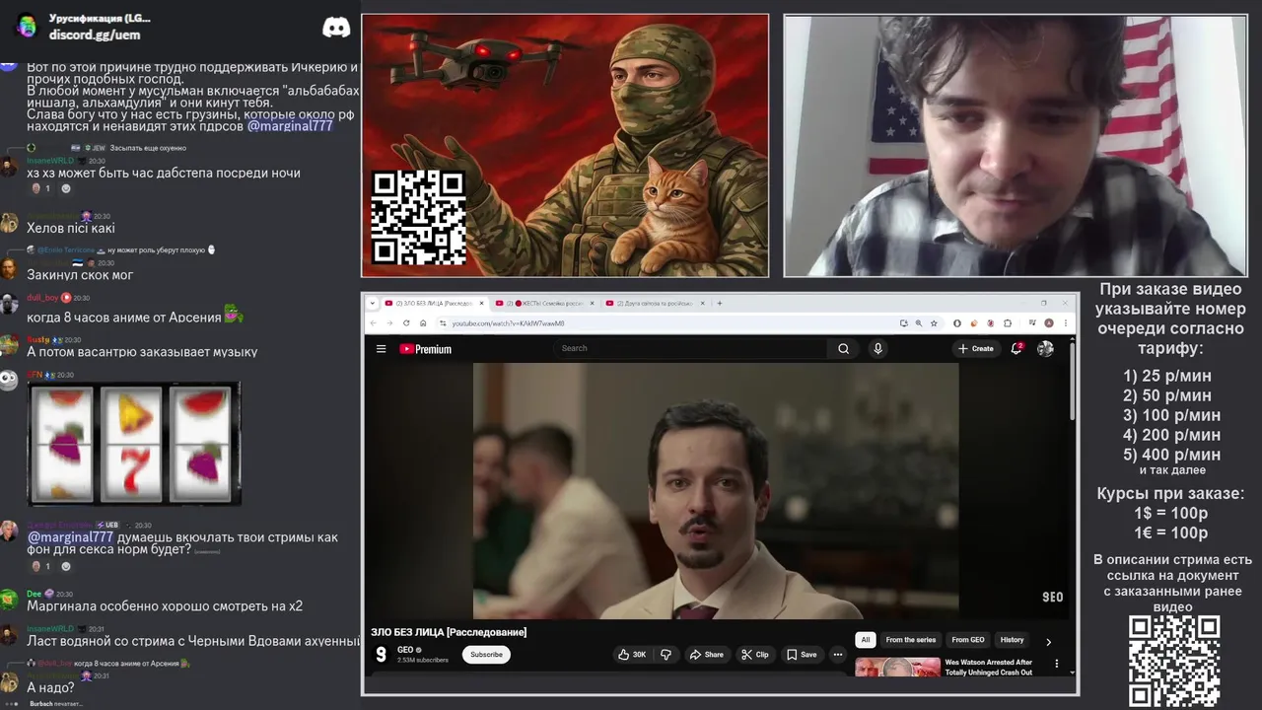The image size is (1262, 710).
Task: Click @marginal777 mention after пдрсов
Action: click(290, 126)
